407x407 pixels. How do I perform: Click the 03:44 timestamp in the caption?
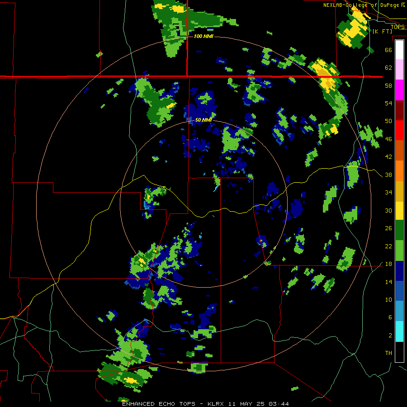279,404
